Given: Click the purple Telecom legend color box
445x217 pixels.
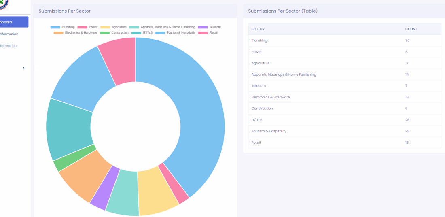Looking at the screenshot, I should [203, 27].
